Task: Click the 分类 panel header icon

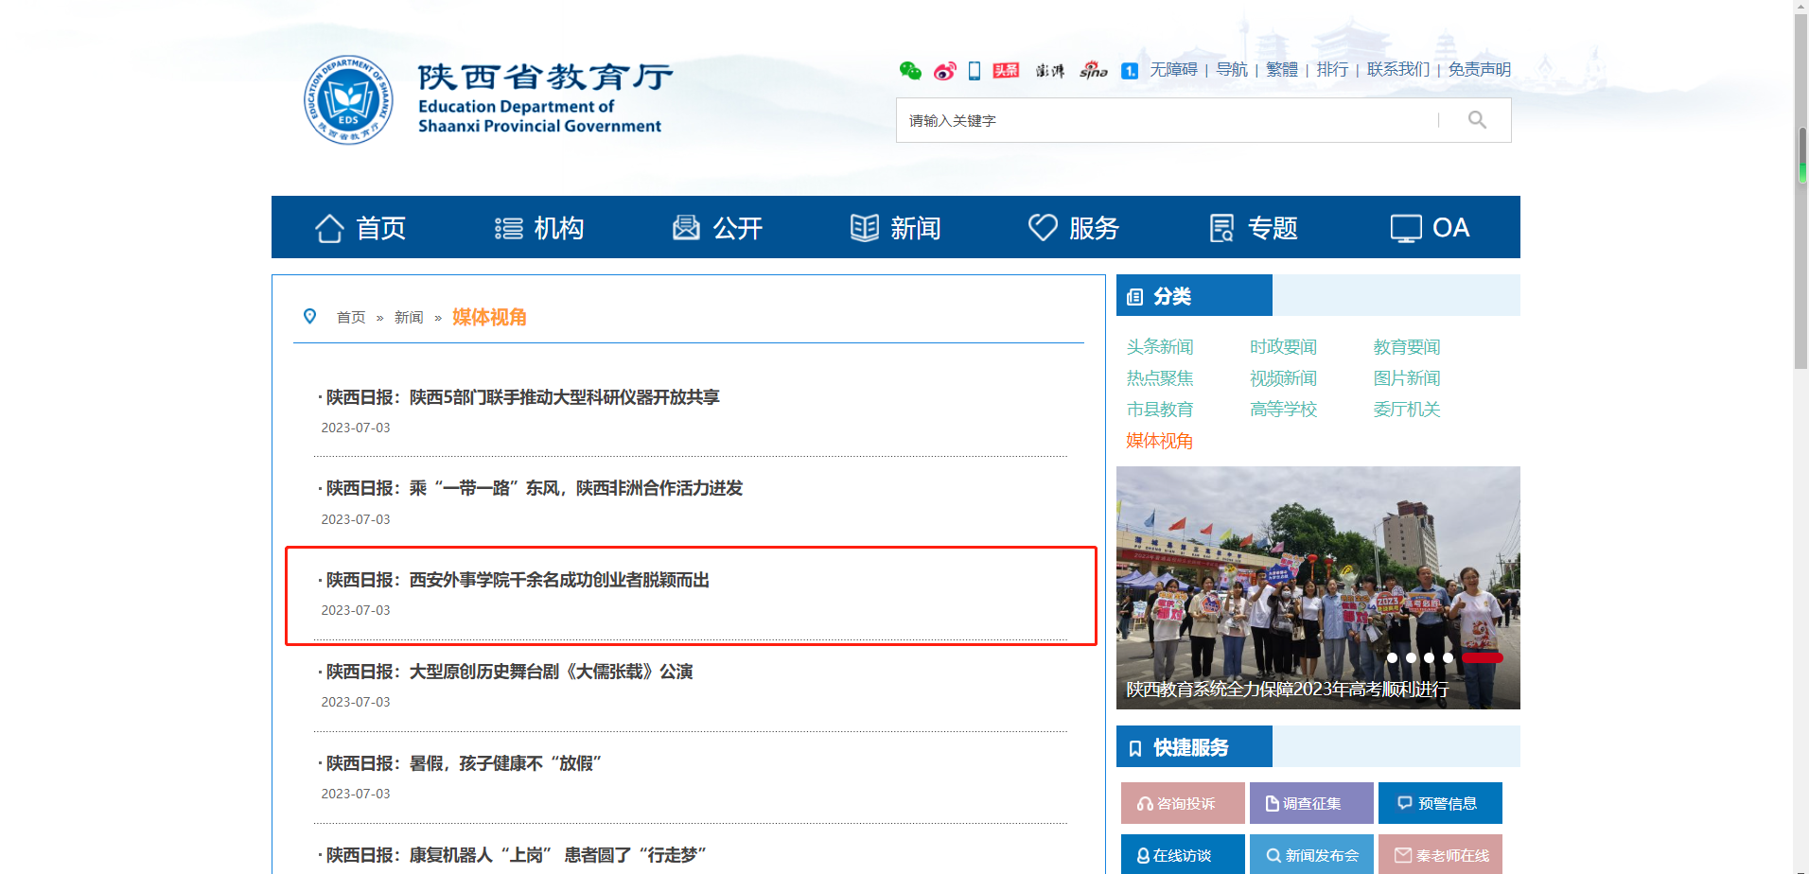Action: coord(1134,297)
